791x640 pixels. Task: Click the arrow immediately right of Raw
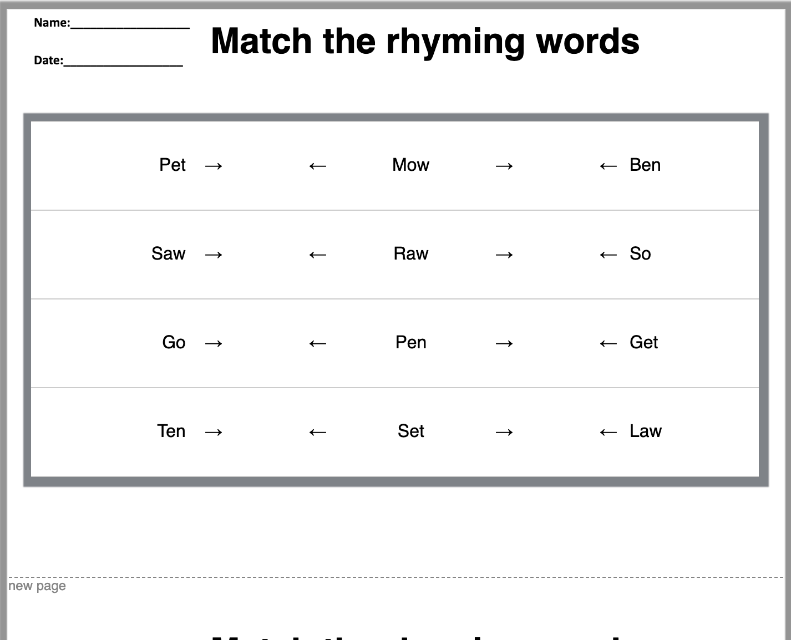pos(504,255)
